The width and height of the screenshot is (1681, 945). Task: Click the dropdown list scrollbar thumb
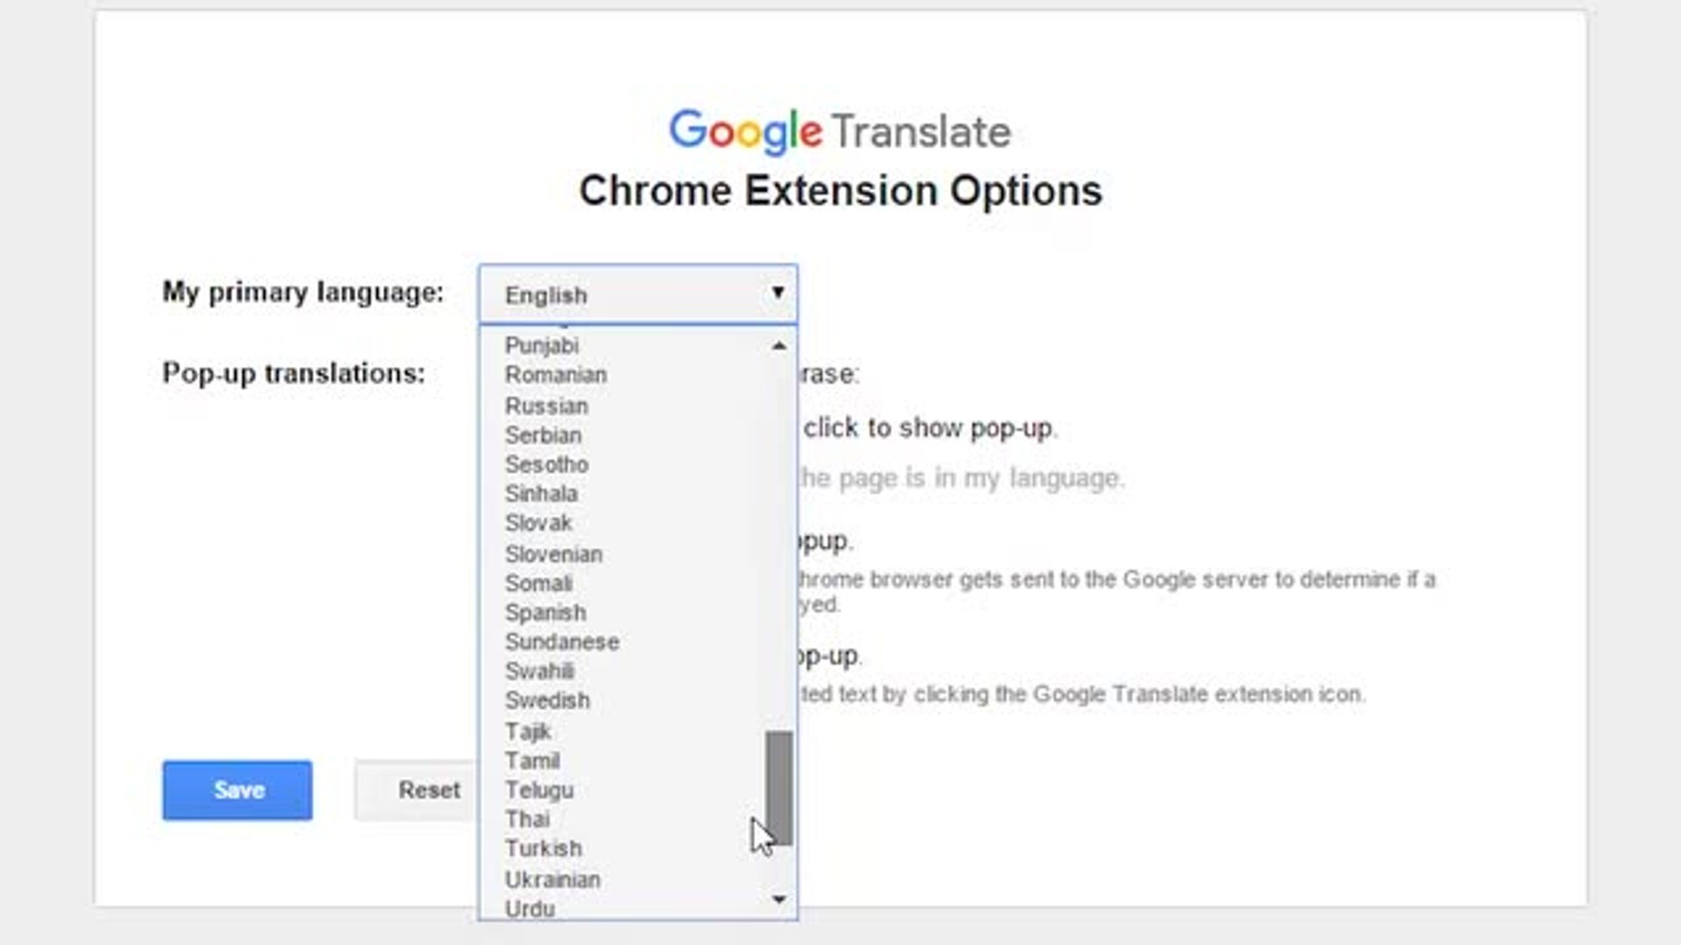click(778, 787)
